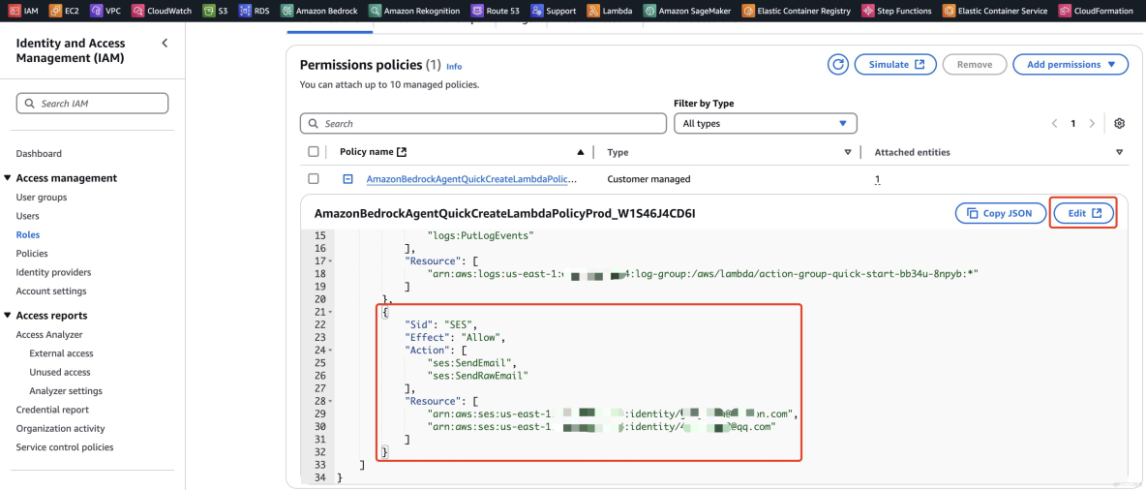This screenshot has width=1146, height=490.
Task: Open the Elastic Container Registry shortcut
Action: click(797, 11)
